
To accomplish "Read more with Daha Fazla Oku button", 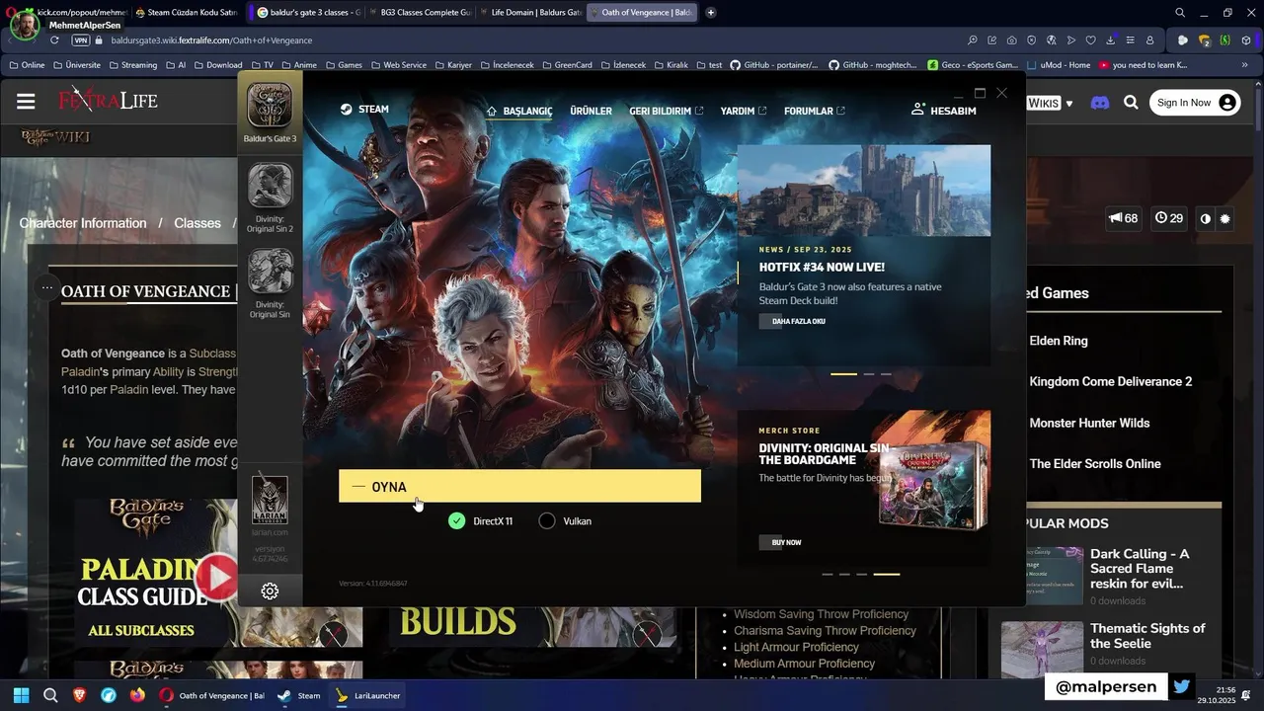I will [x=794, y=321].
